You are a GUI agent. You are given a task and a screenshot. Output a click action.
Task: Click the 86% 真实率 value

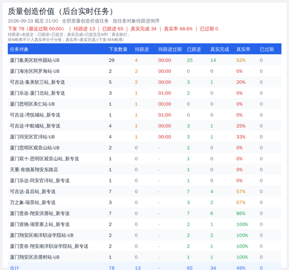241,213
